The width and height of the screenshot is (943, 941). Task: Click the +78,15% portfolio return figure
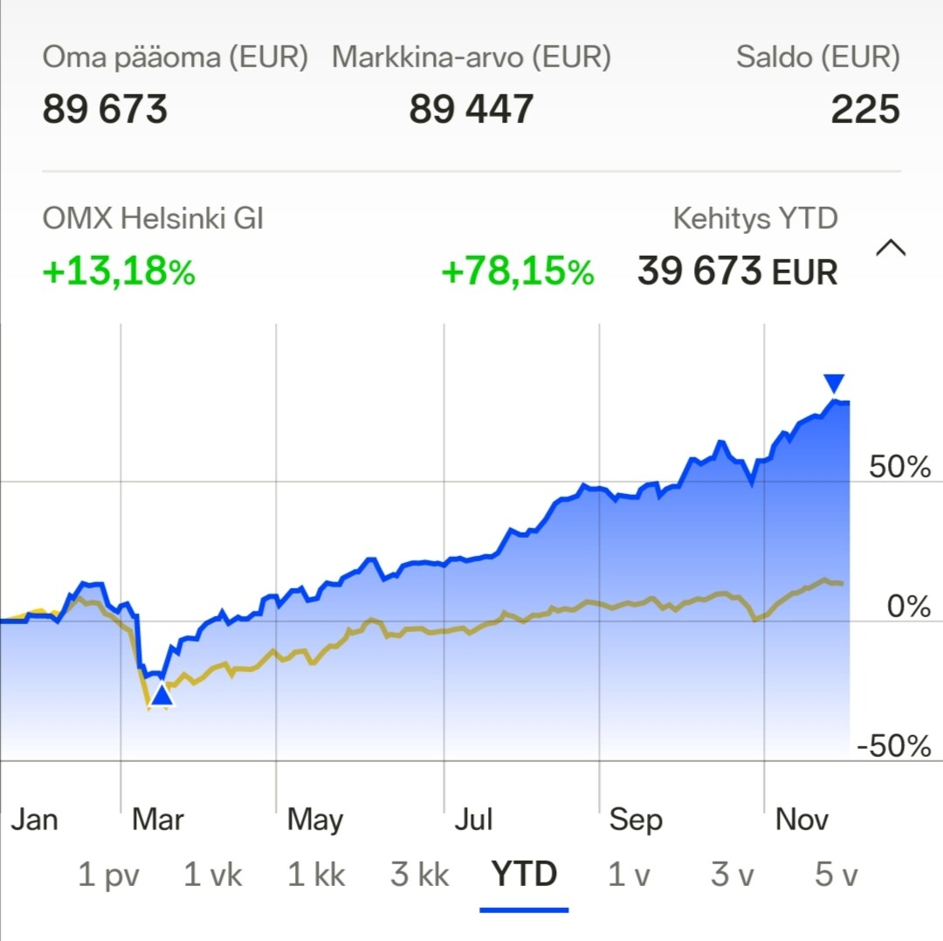pos(518,272)
